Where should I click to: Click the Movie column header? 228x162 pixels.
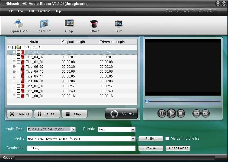[x=34, y=42]
